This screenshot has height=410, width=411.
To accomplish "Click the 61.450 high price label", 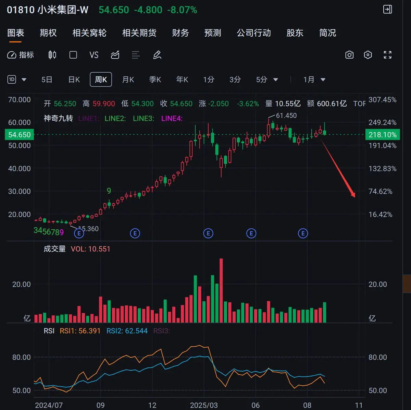I will pyautogui.click(x=286, y=116).
